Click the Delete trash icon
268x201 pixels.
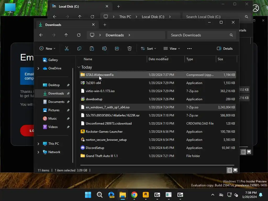pyautogui.click(x=130, y=48)
